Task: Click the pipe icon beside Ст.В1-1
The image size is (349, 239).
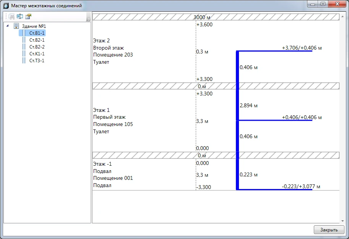Action: tap(24, 33)
